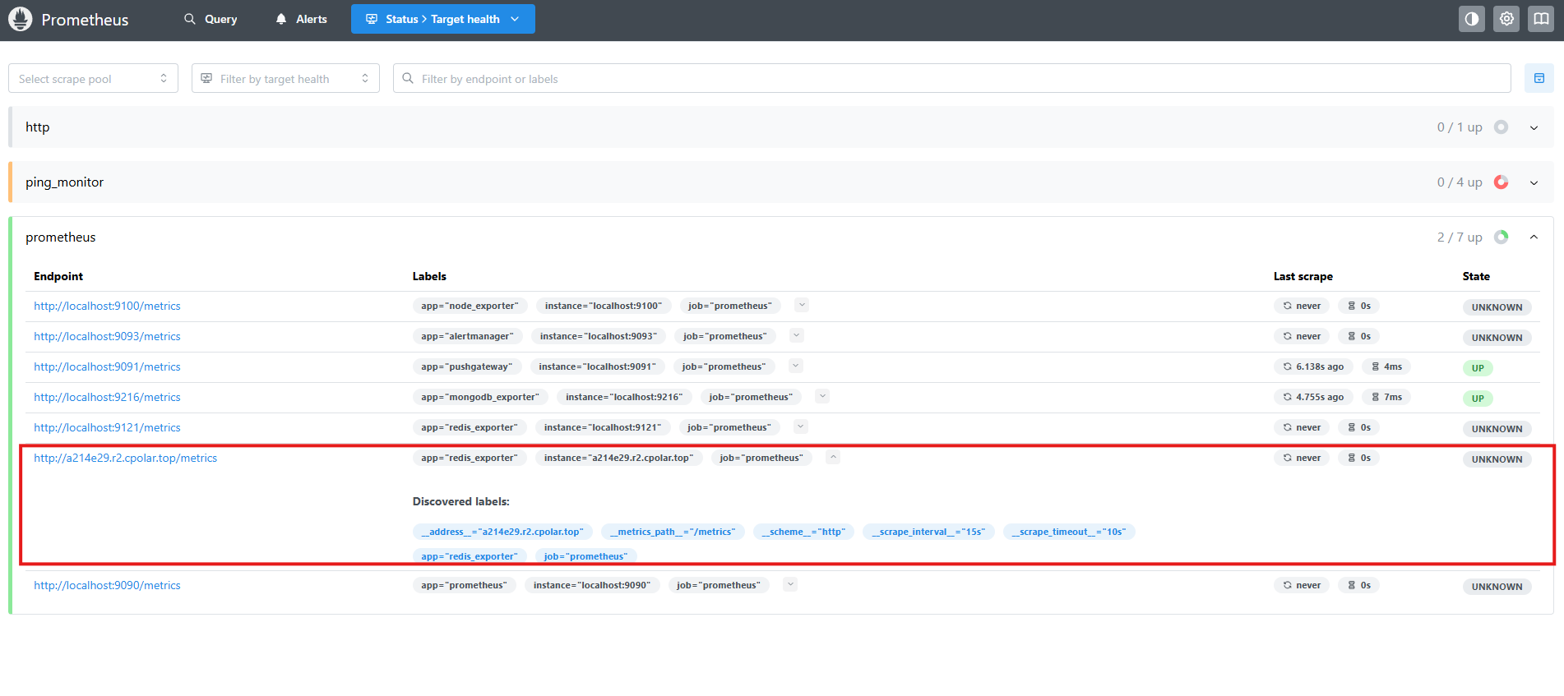Open the http://localhost:9100/metrics endpoint link
Screen dimensions: 1564x696
(x=107, y=306)
